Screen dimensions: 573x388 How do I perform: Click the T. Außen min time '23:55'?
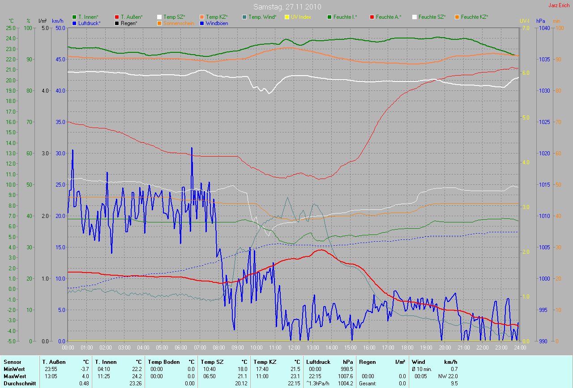point(51,369)
